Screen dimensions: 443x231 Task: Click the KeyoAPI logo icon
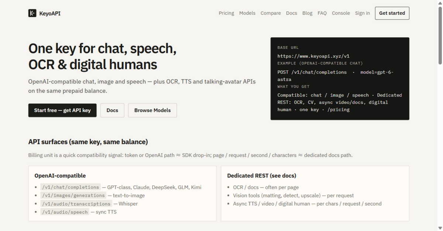point(32,13)
